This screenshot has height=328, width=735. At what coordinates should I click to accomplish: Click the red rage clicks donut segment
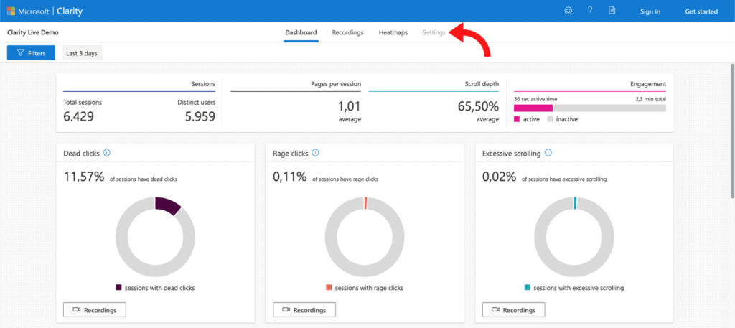coord(365,203)
